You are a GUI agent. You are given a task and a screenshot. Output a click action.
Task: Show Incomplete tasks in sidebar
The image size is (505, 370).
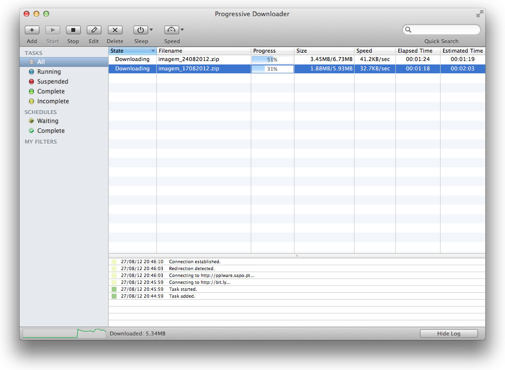(x=53, y=101)
